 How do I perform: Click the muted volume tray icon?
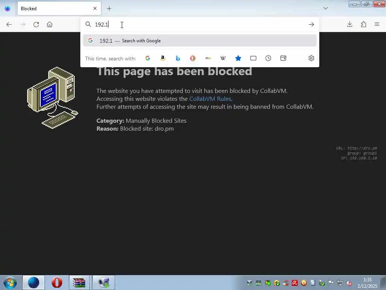point(349,283)
